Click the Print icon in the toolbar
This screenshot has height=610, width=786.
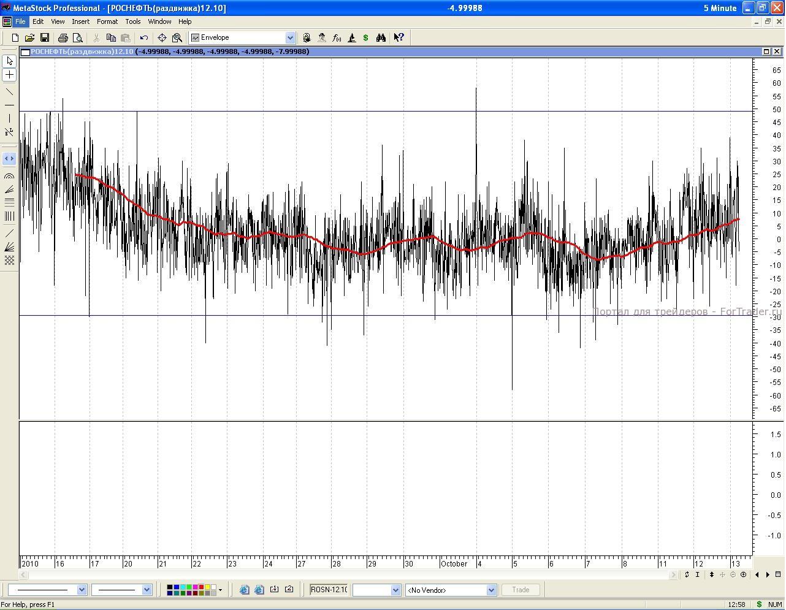[63, 37]
